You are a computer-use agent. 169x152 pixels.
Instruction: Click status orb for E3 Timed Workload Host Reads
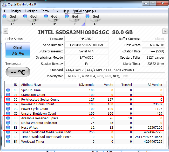pos(8,137)
